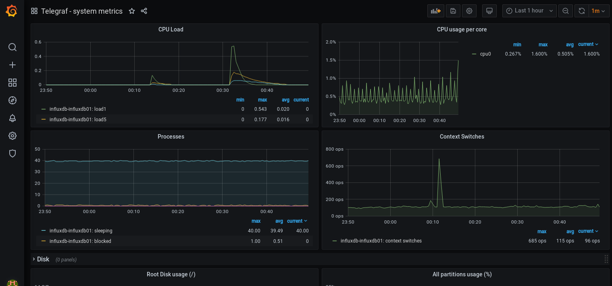This screenshot has height=286, width=612.
Task: Toggle the blocked processes series visibility
Action: [x=80, y=241]
